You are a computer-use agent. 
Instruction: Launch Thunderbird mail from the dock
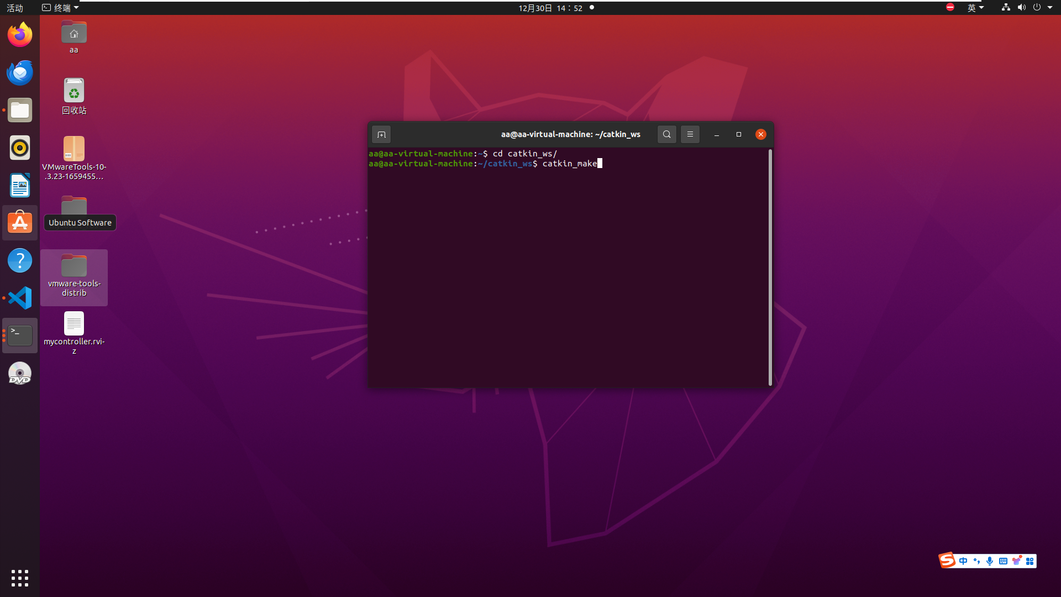[20, 72]
